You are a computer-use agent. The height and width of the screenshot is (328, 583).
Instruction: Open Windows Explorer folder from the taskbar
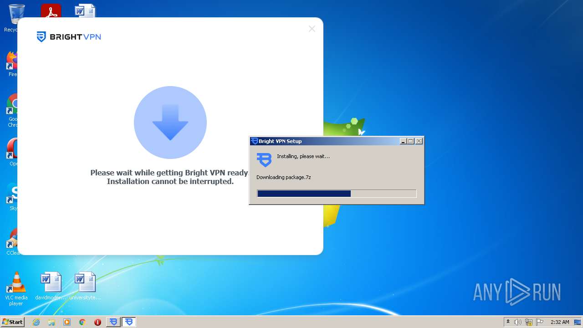point(51,322)
